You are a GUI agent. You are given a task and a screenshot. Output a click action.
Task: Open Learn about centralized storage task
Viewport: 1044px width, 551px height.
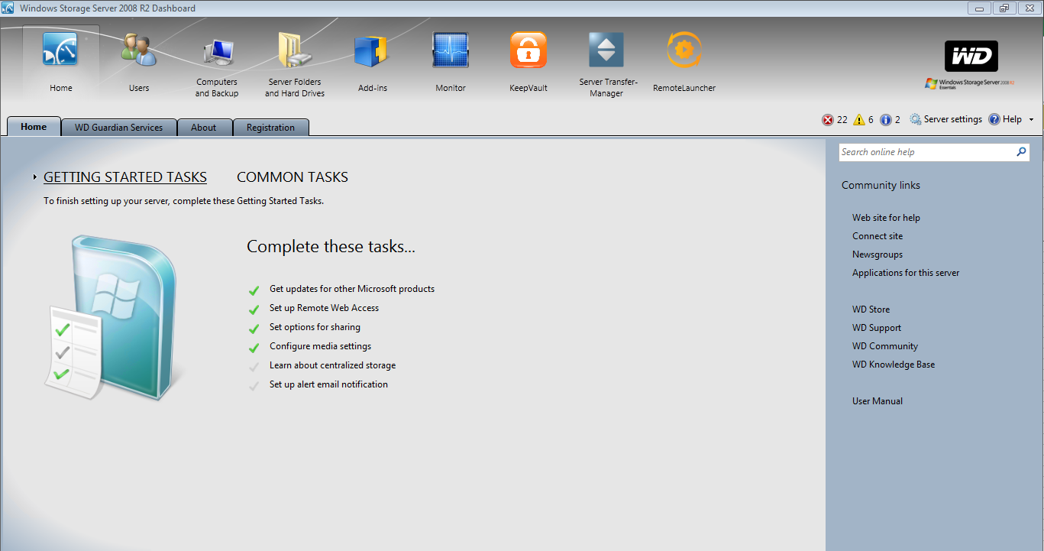point(333,365)
